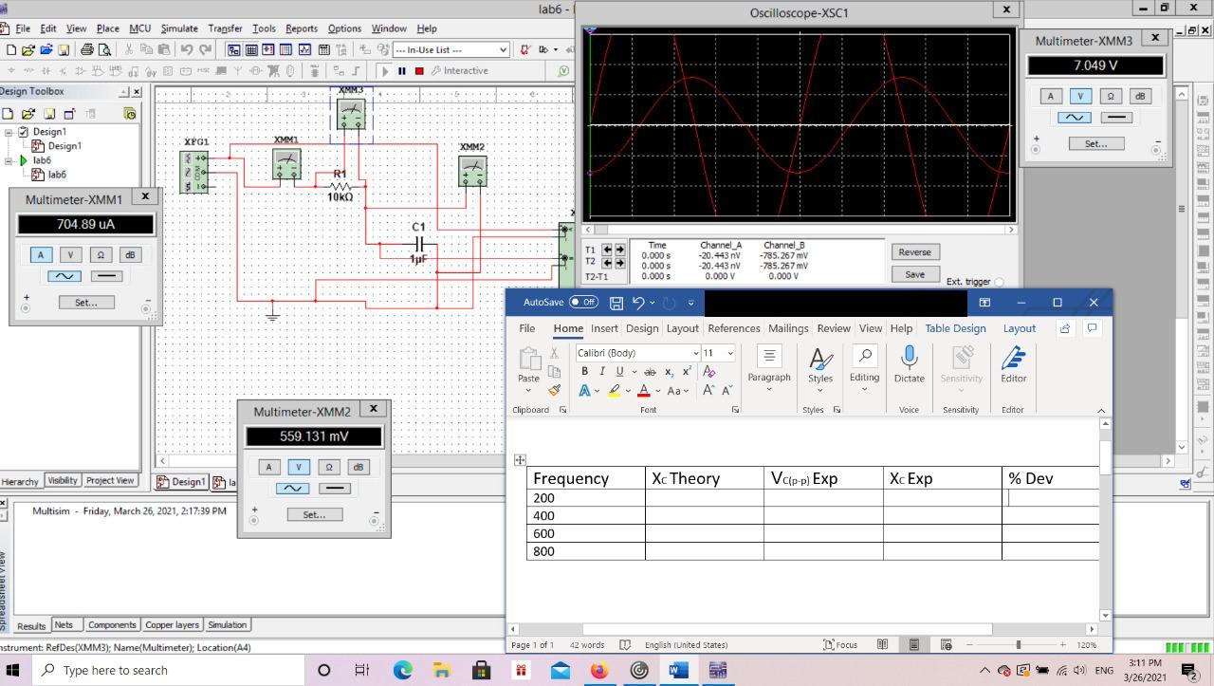Click the Run simulation button
This screenshot has height=686, width=1214.
(385, 70)
